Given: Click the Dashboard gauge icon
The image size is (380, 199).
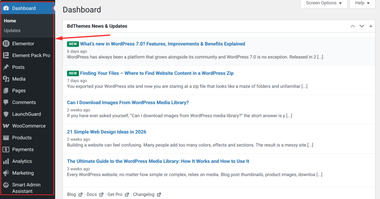Looking at the screenshot, I should [6, 8].
